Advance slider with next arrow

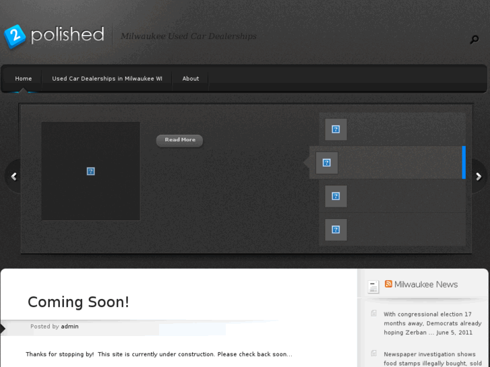479,177
